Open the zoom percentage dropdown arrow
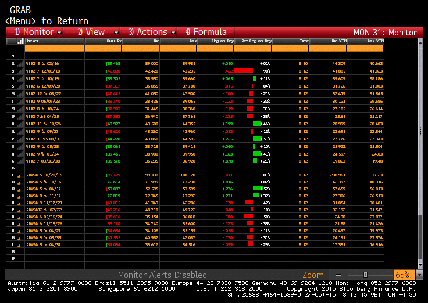 pos(419,275)
